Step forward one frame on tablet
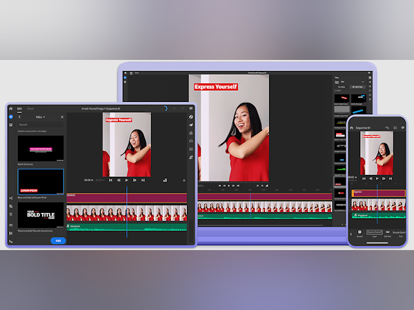Image resolution: width=414 pixels, height=310 pixels. [x=135, y=180]
